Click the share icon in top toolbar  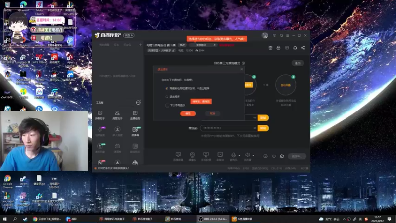pos(303,48)
